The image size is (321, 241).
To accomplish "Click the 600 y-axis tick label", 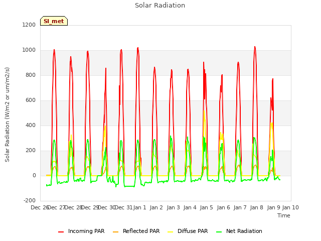I will click(x=31, y=100).
